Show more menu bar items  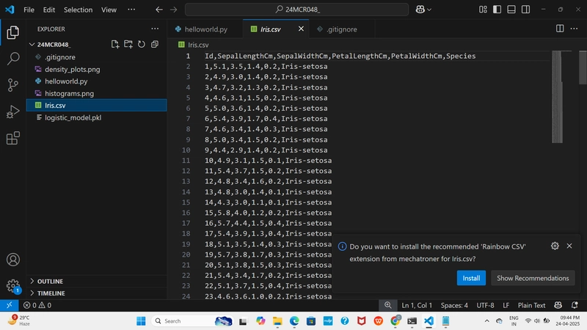click(x=131, y=10)
